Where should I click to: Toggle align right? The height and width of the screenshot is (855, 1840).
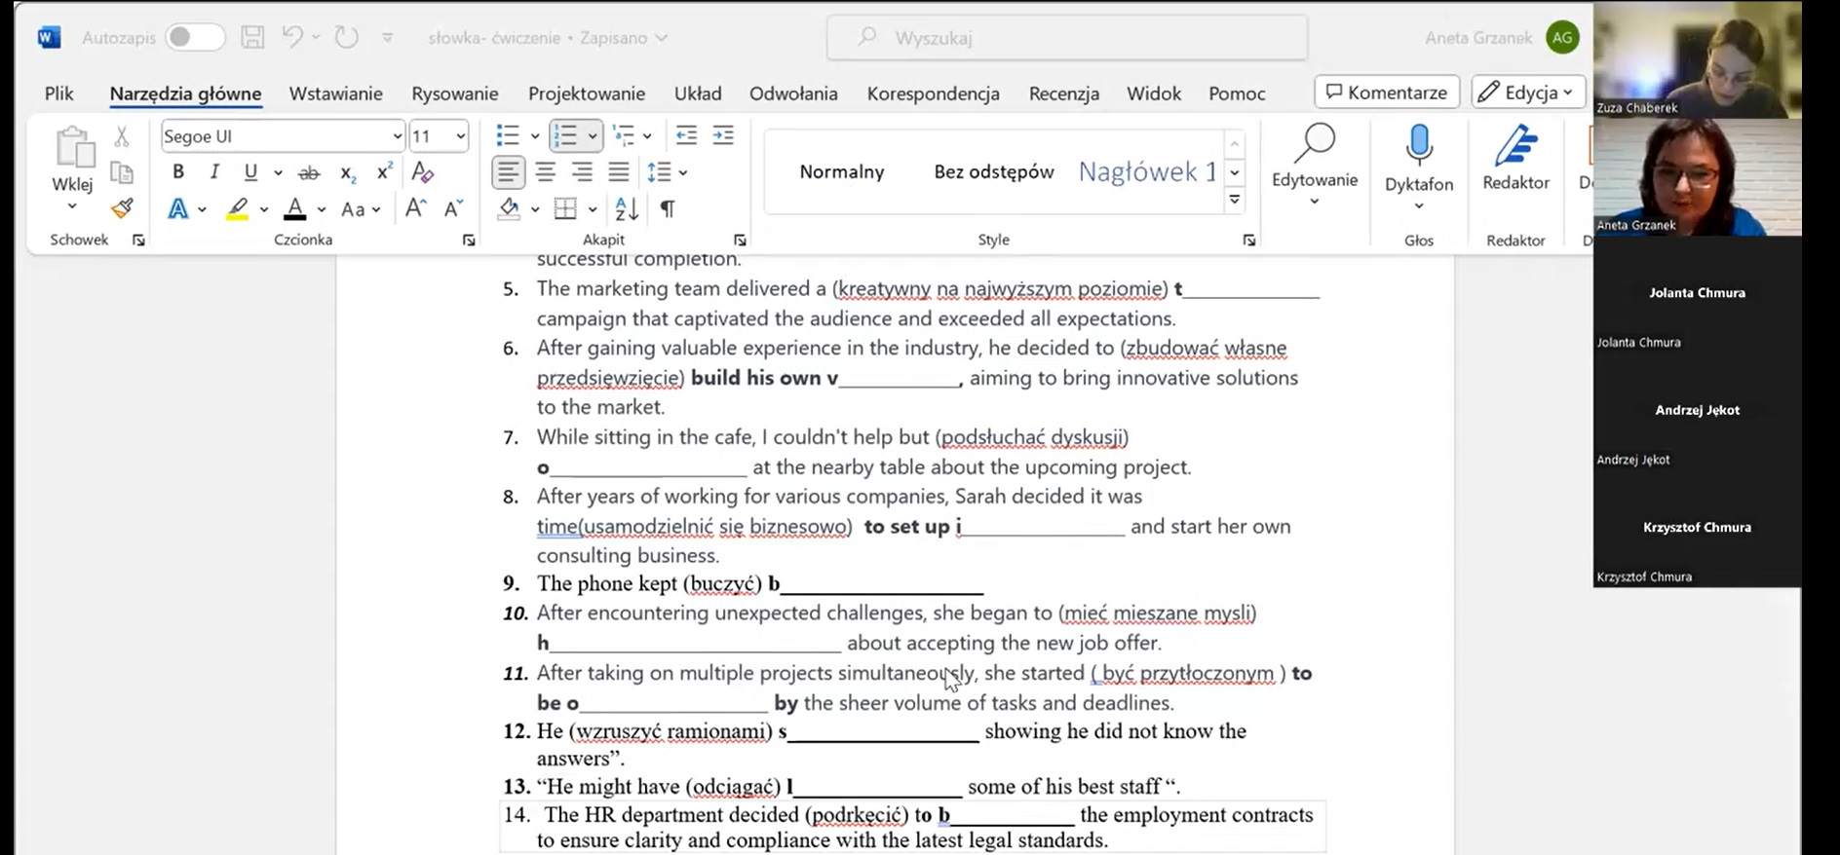582,172
